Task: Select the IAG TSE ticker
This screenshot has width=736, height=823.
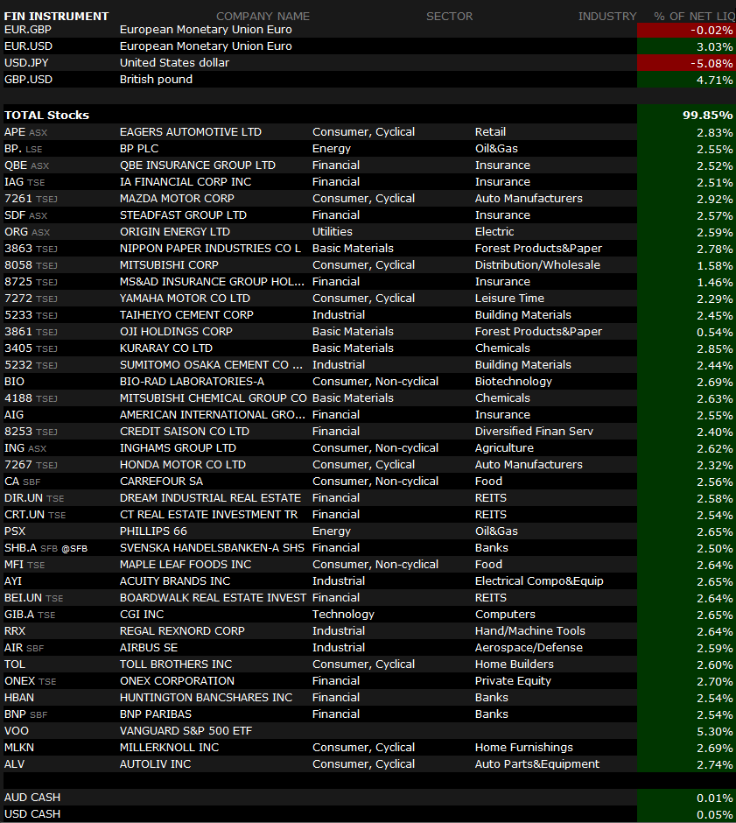Action: coord(25,182)
